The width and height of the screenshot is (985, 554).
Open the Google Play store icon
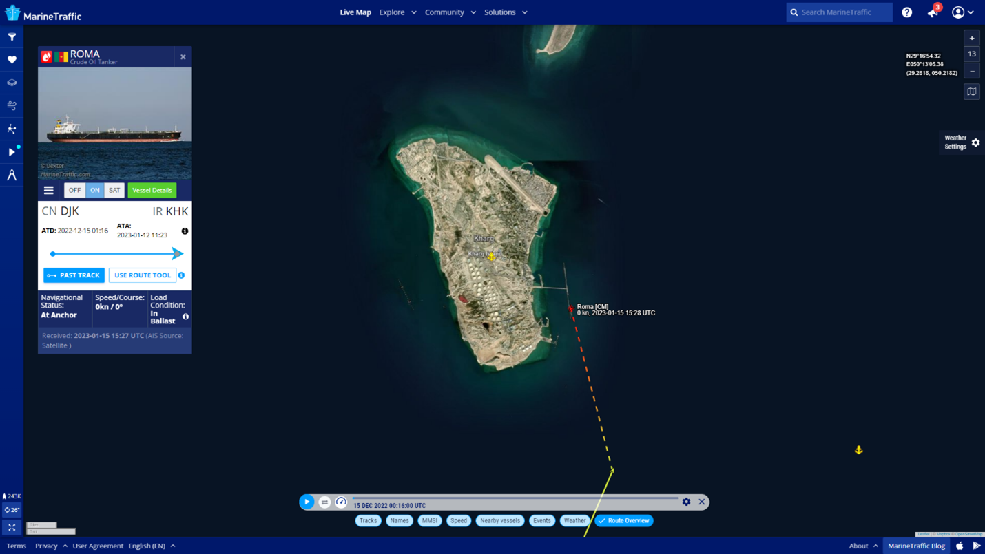coord(977,546)
